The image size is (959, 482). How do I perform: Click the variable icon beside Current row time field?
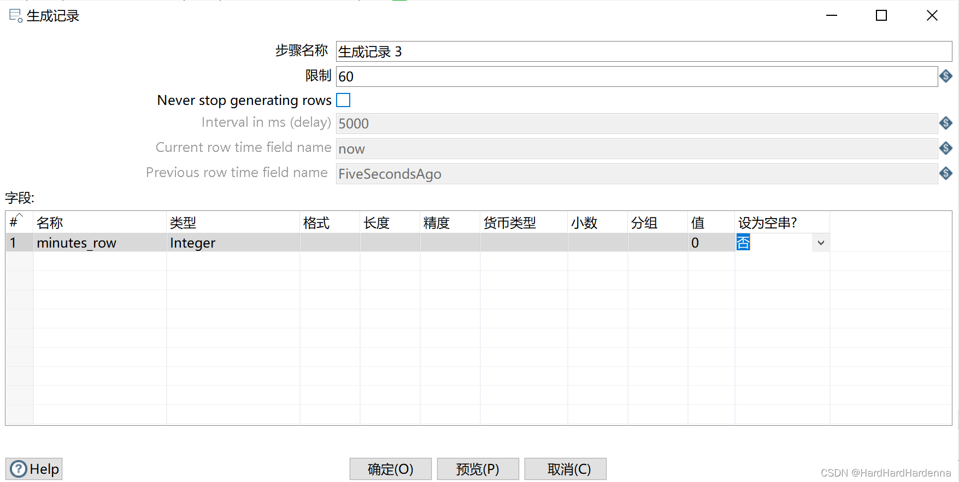point(946,148)
